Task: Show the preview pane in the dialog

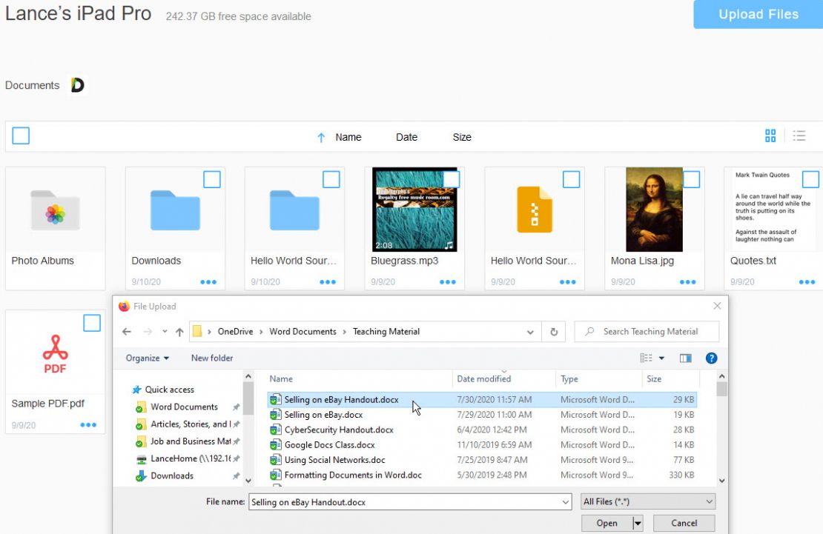Action: coord(685,358)
